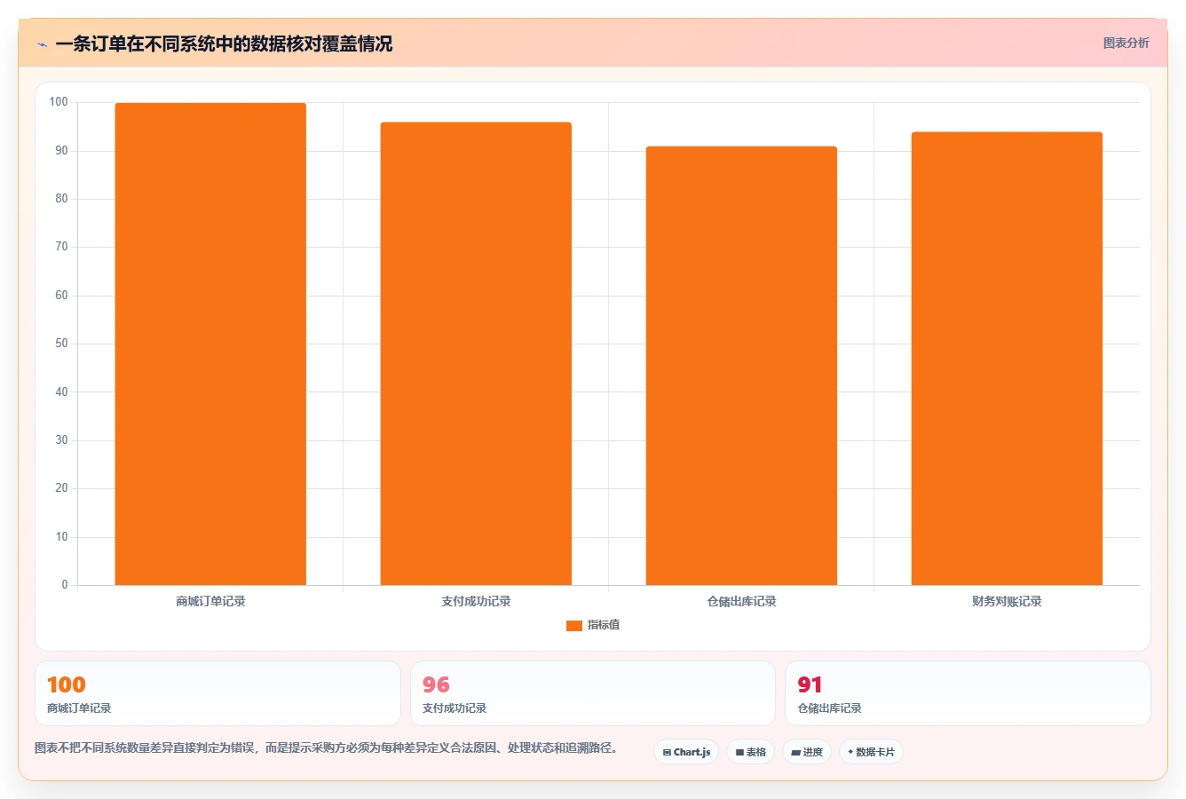Screen dimensions: 1186x799
Task: Click the 仓储出库记录 x-axis label
Action: coord(741,602)
